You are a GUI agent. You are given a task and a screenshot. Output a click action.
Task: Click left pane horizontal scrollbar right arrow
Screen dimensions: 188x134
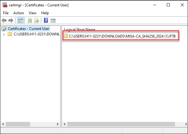58,124
